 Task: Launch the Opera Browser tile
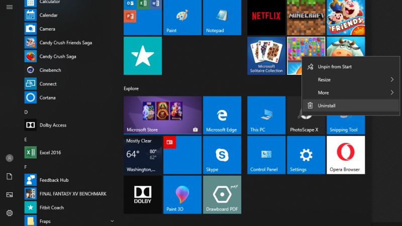click(x=346, y=155)
